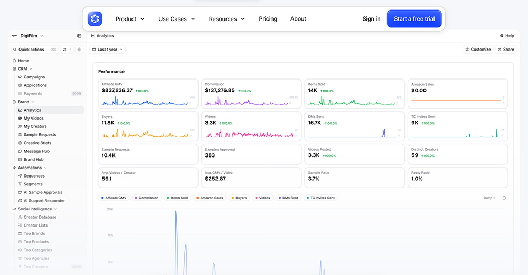Click the Segments filter icon
528x275 pixels.
pos(20,184)
